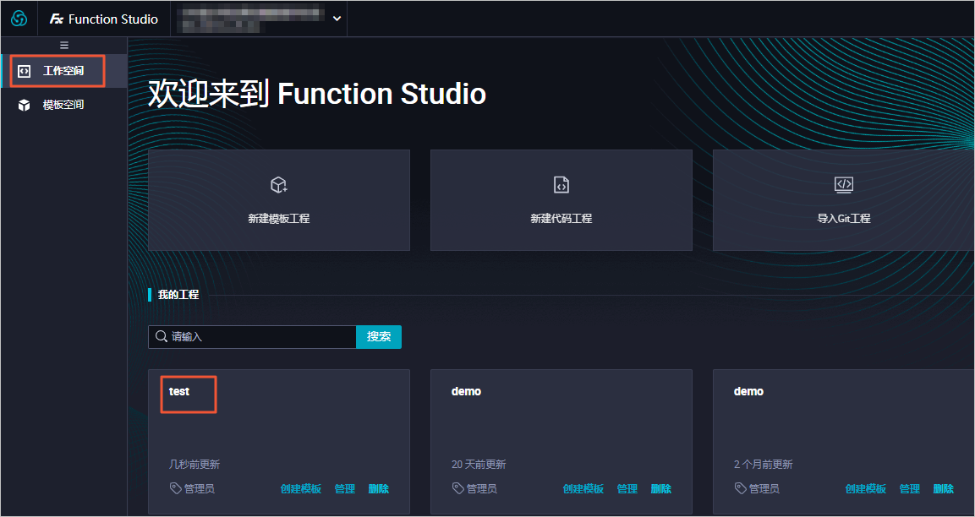Click the 新建代码工程 card

coord(561,200)
